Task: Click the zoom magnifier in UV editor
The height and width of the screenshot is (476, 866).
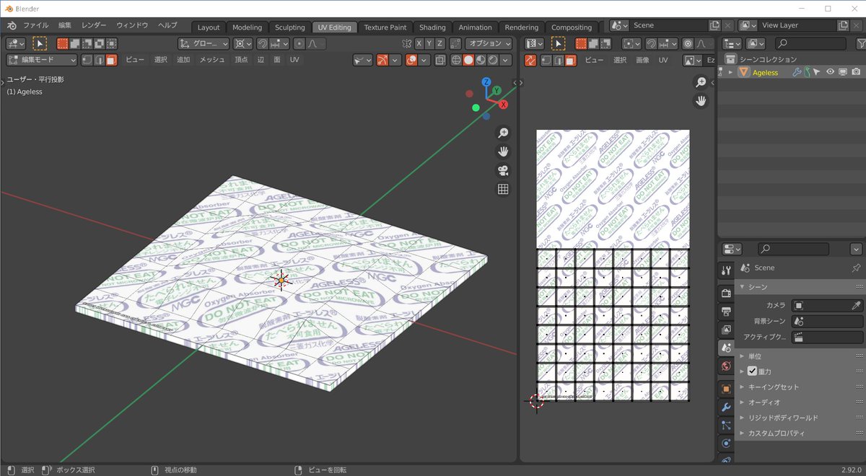Action: tap(700, 82)
